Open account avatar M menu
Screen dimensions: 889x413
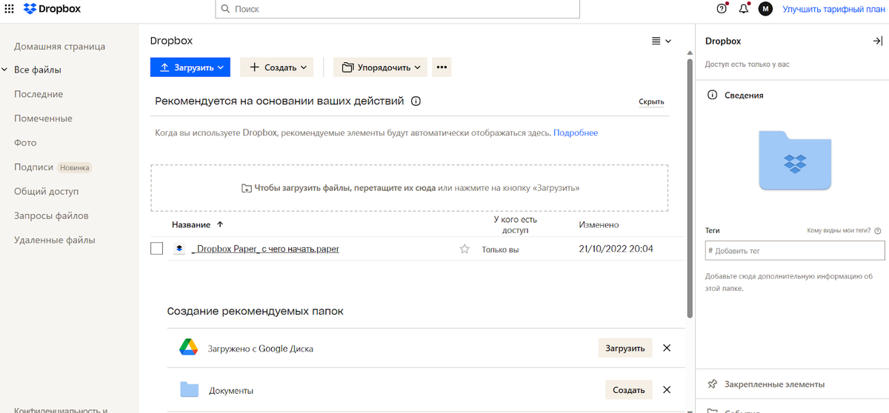(x=765, y=9)
